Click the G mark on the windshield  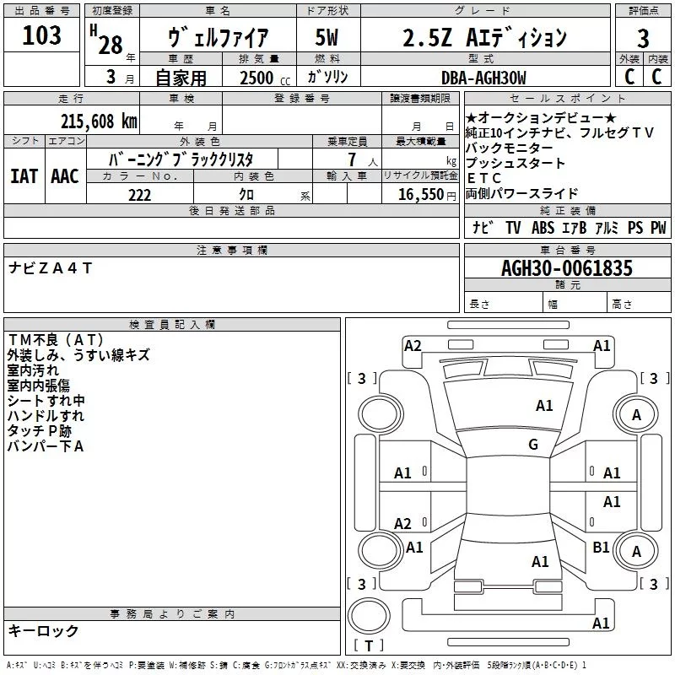click(532, 445)
